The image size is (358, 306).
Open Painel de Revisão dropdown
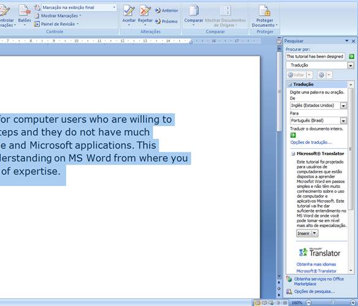(x=56, y=24)
